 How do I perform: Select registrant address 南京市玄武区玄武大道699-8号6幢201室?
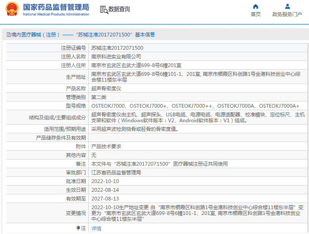(136, 65)
